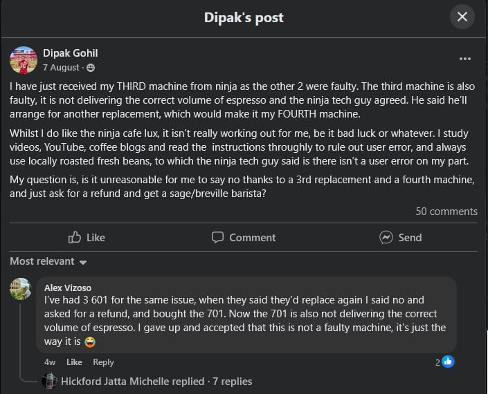Screen dimensions: 488x394
Task: Click Dipak Gohil's profile picture
Action: 24,60
